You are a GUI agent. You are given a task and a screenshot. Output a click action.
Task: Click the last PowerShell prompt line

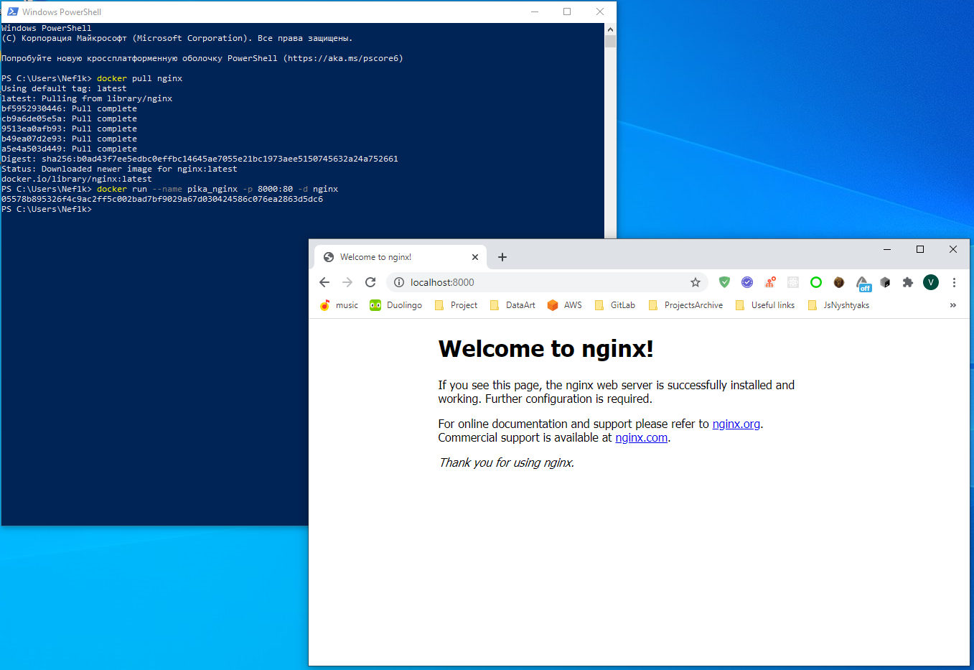click(x=47, y=209)
